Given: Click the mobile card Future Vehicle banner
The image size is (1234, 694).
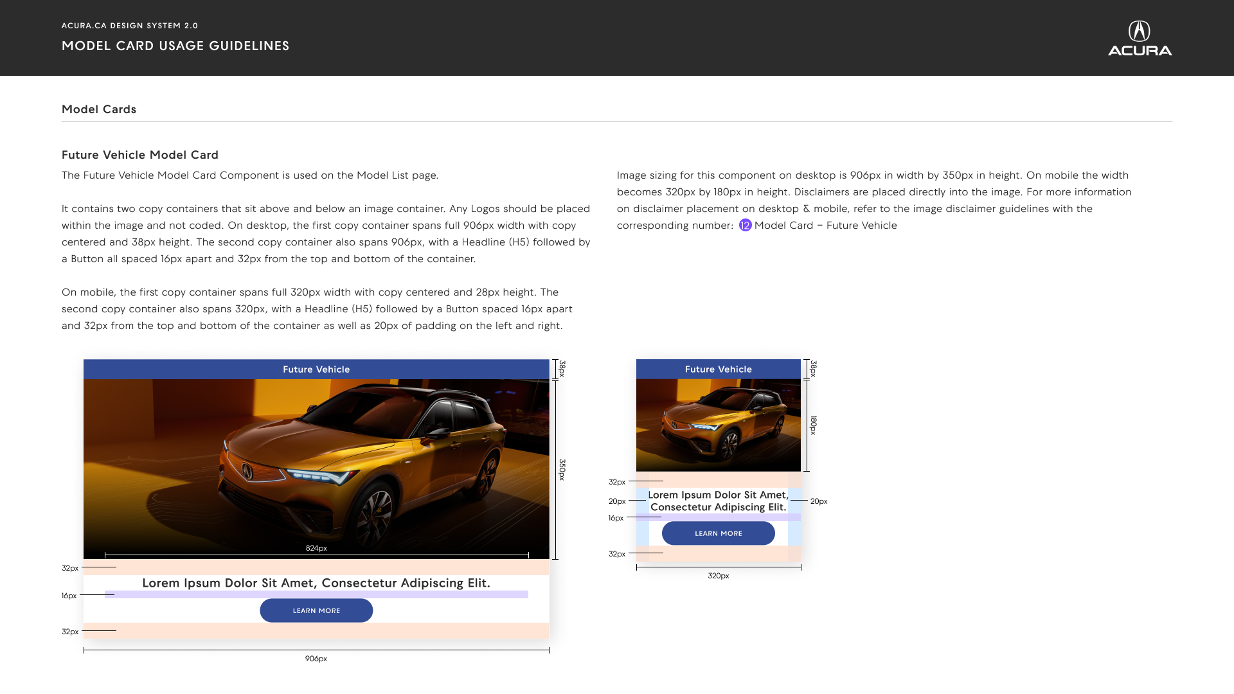Looking at the screenshot, I should (718, 369).
